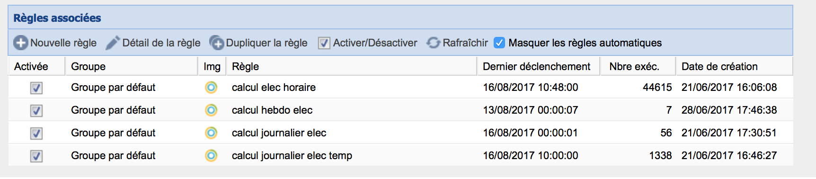Sort by Date de création column header
Viewport: 816px width, 179px height.
tap(734, 66)
